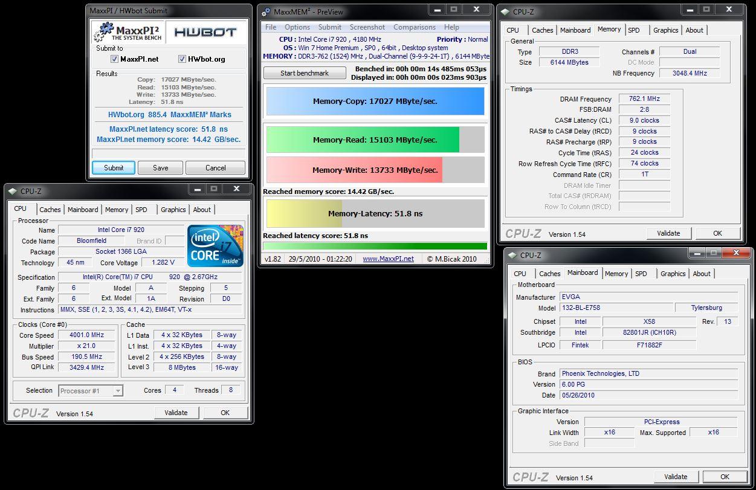Click Validate in CPU-Z Mainboard window

pyautogui.click(x=676, y=477)
